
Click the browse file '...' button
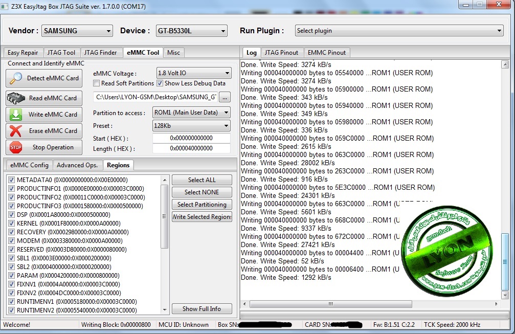tap(225, 97)
